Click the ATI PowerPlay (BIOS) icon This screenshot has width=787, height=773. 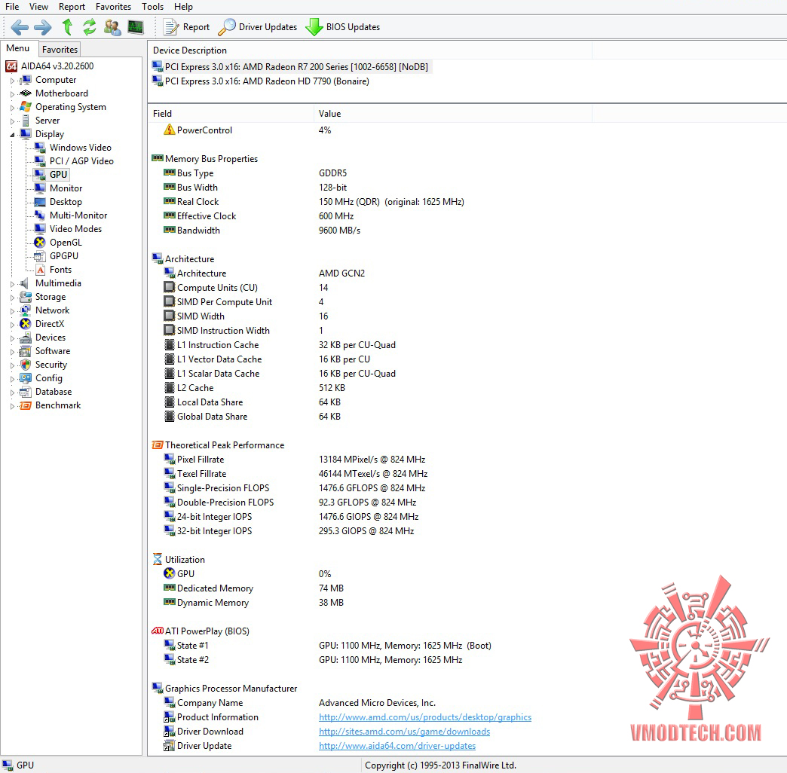pos(158,631)
